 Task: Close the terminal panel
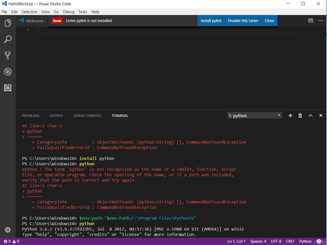[321, 116]
